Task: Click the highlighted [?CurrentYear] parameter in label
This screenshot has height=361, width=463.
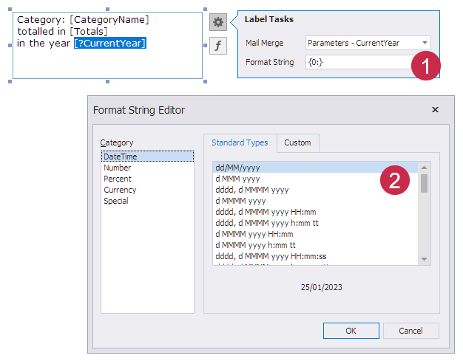Action: click(x=110, y=43)
